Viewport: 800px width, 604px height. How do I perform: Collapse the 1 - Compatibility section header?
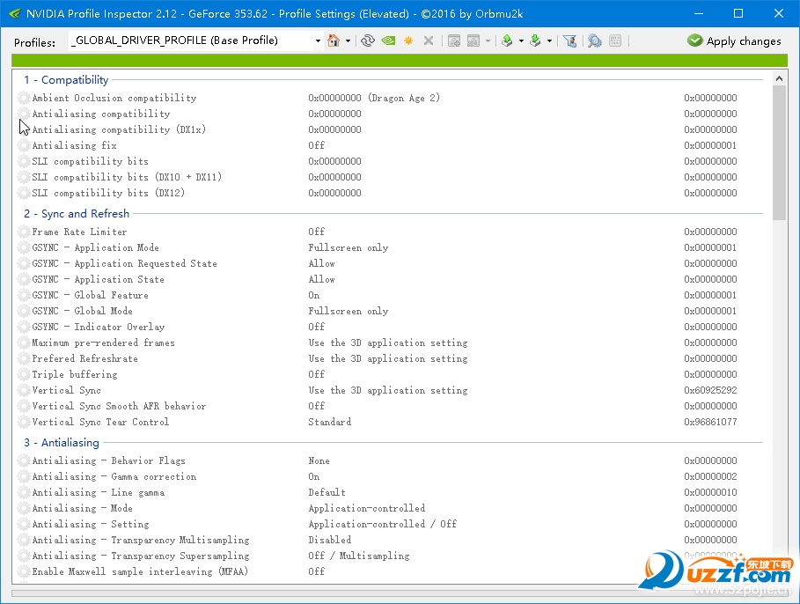[66, 79]
